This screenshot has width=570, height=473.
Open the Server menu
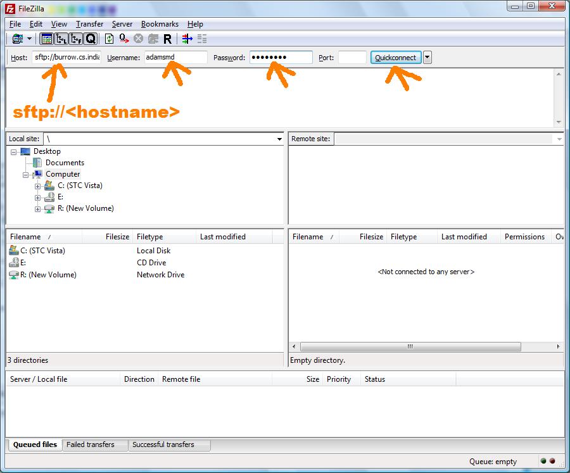[122, 24]
